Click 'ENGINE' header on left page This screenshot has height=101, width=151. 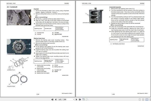(67, 3)
